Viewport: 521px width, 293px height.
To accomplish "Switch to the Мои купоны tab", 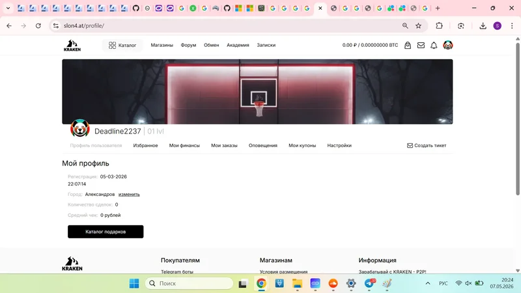I will (302, 145).
